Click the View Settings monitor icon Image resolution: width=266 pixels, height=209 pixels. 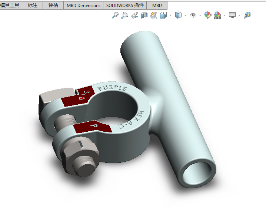click(232, 15)
